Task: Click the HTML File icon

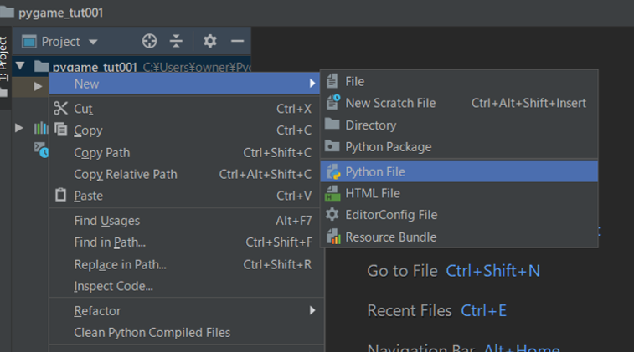Action: (x=333, y=193)
